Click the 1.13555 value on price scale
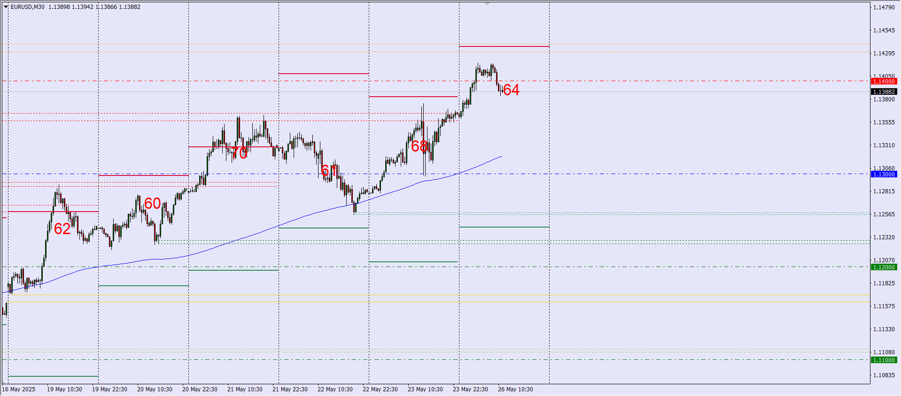 (884, 122)
